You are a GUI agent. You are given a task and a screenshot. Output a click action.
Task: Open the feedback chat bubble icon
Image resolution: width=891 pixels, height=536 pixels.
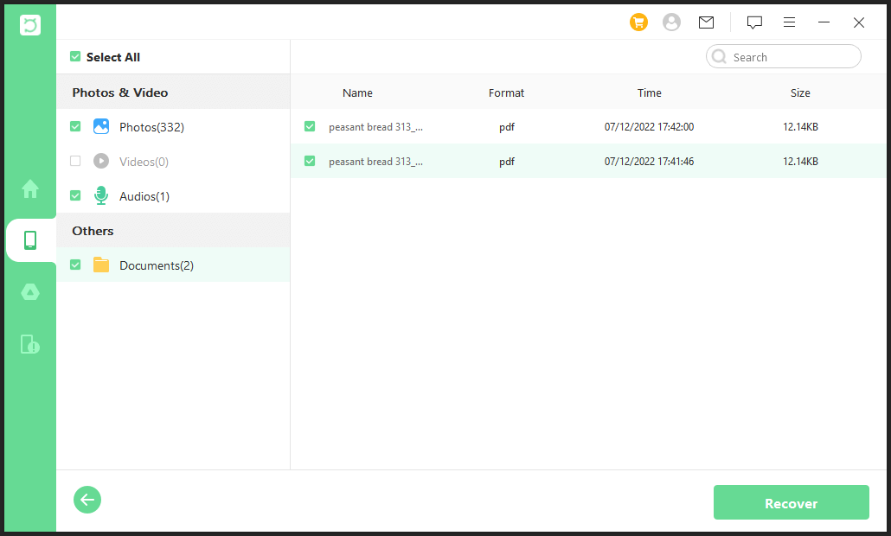click(x=754, y=22)
